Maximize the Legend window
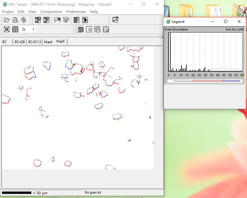The image size is (247, 198). coord(226,21)
